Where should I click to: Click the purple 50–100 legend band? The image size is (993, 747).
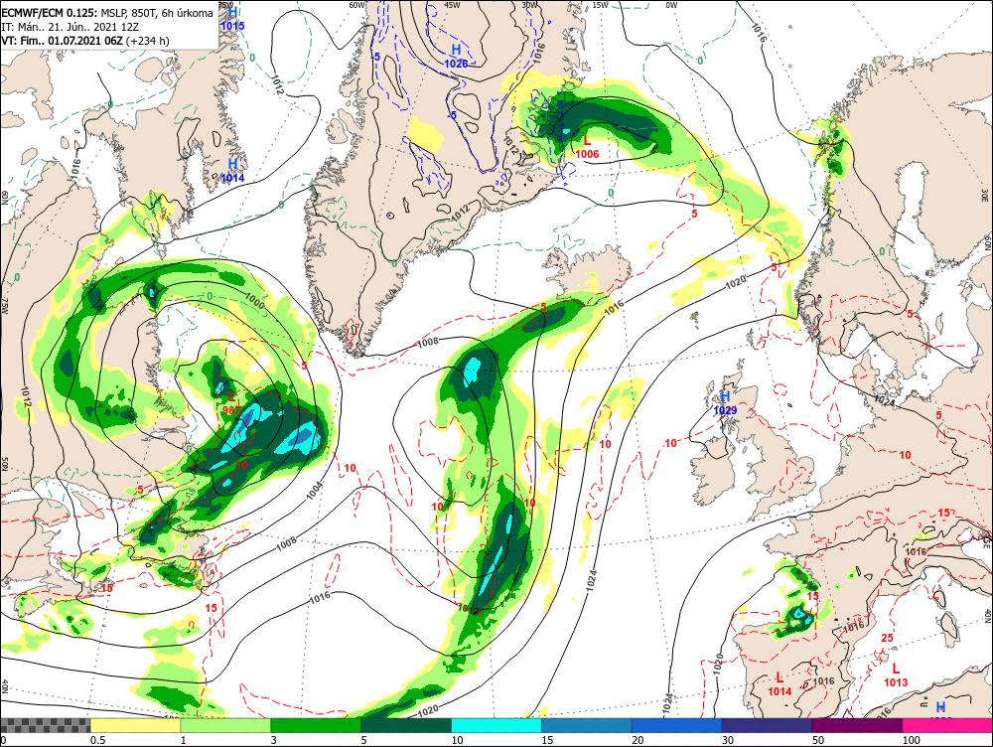tap(858, 725)
